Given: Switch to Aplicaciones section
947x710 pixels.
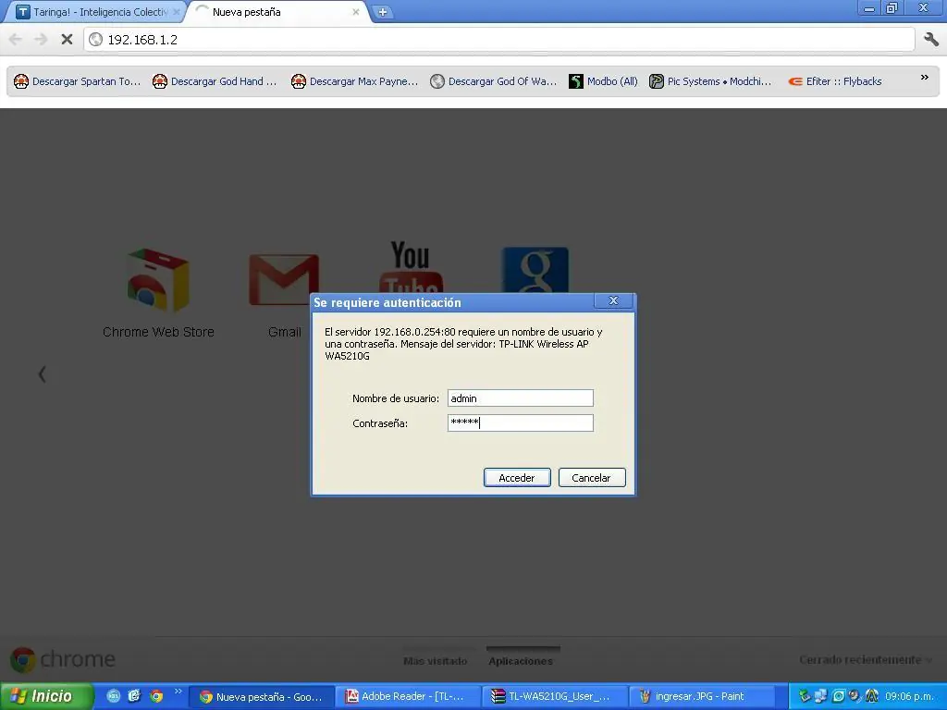Looking at the screenshot, I should tap(521, 661).
